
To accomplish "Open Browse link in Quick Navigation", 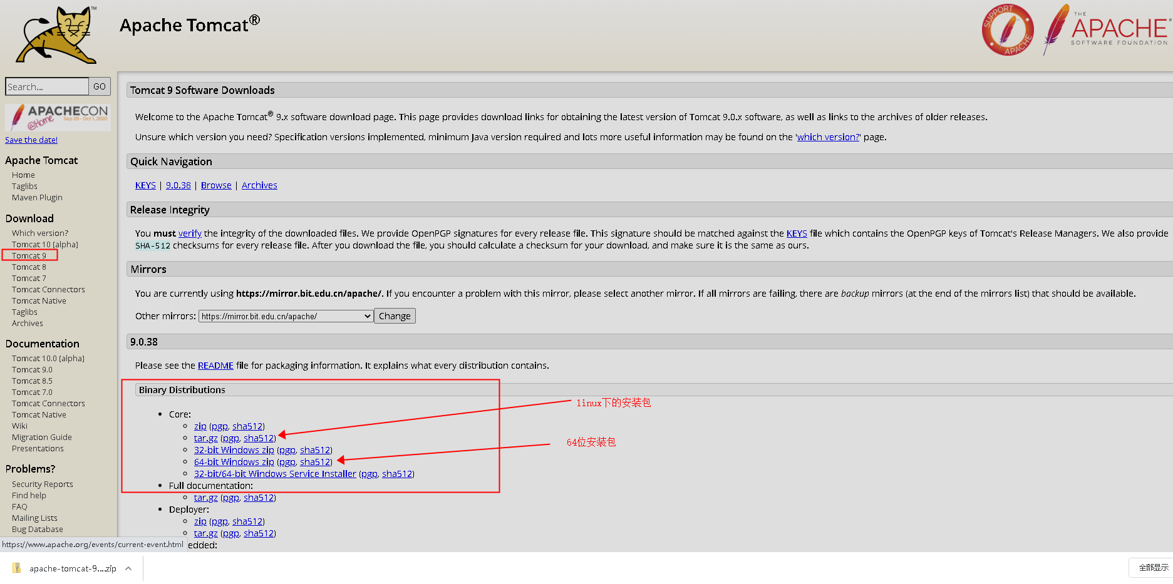I will 216,185.
